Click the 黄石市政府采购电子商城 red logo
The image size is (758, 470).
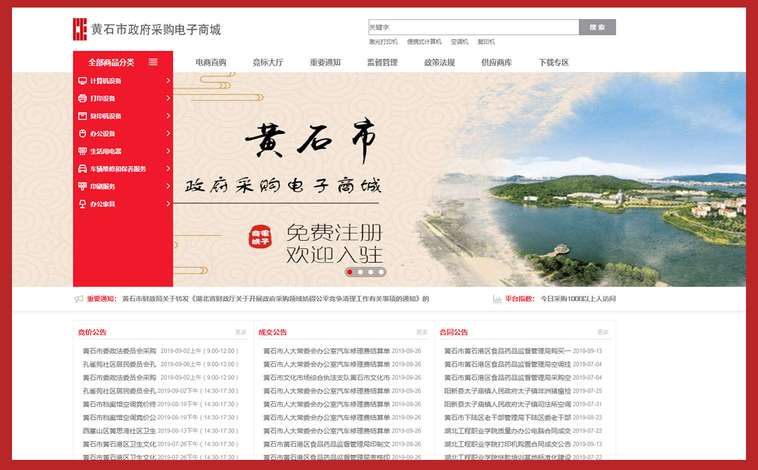[80, 30]
